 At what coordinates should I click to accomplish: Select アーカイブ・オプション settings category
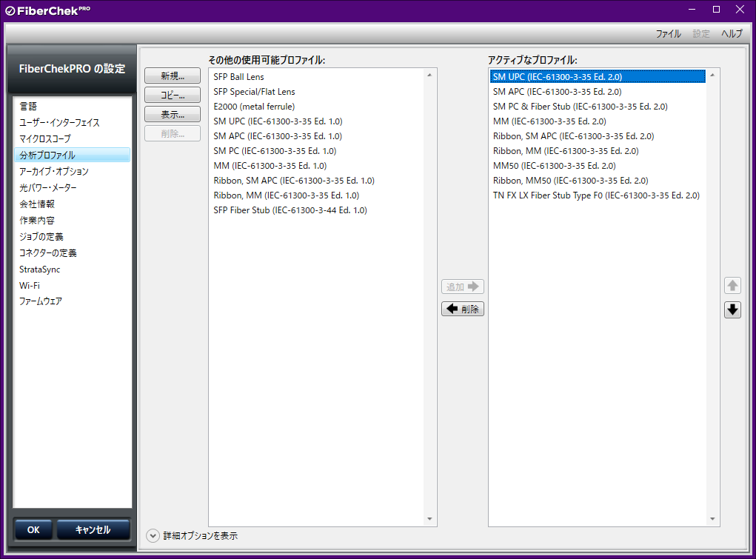[73, 171]
